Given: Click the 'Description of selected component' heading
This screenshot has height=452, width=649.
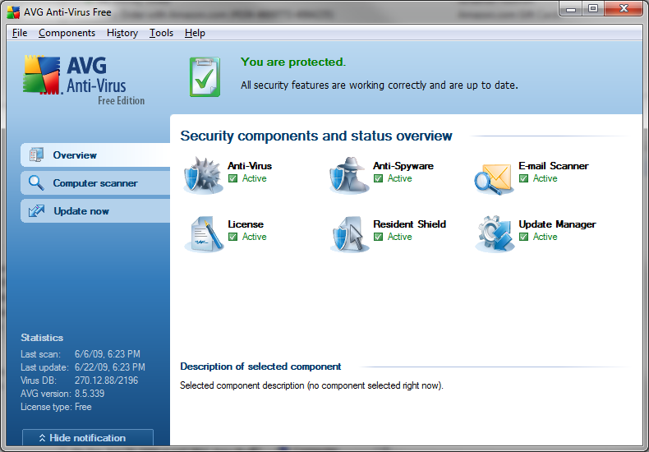Looking at the screenshot, I should (260, 367).
